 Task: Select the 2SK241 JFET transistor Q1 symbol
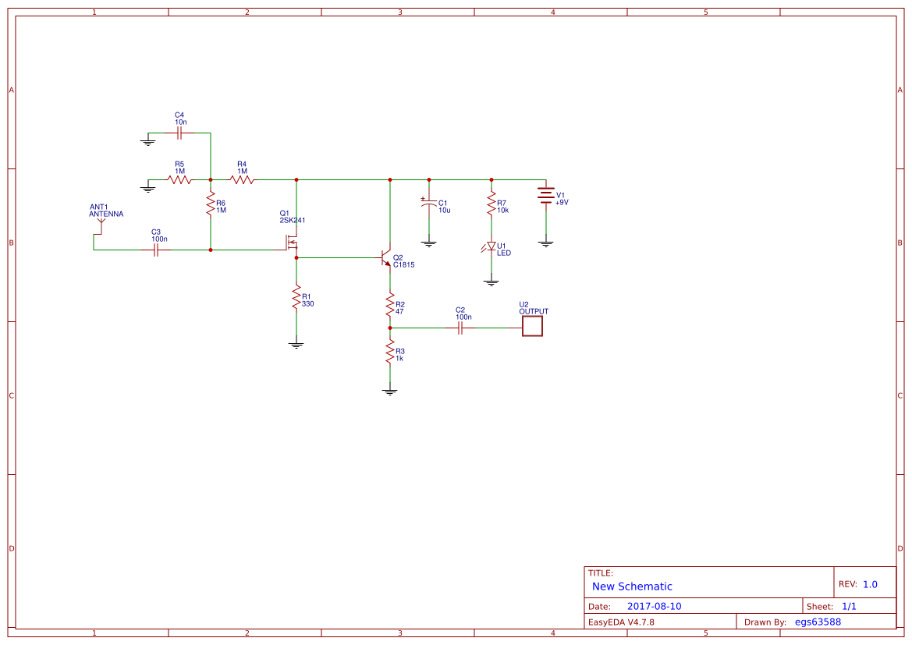click(293, 243)
